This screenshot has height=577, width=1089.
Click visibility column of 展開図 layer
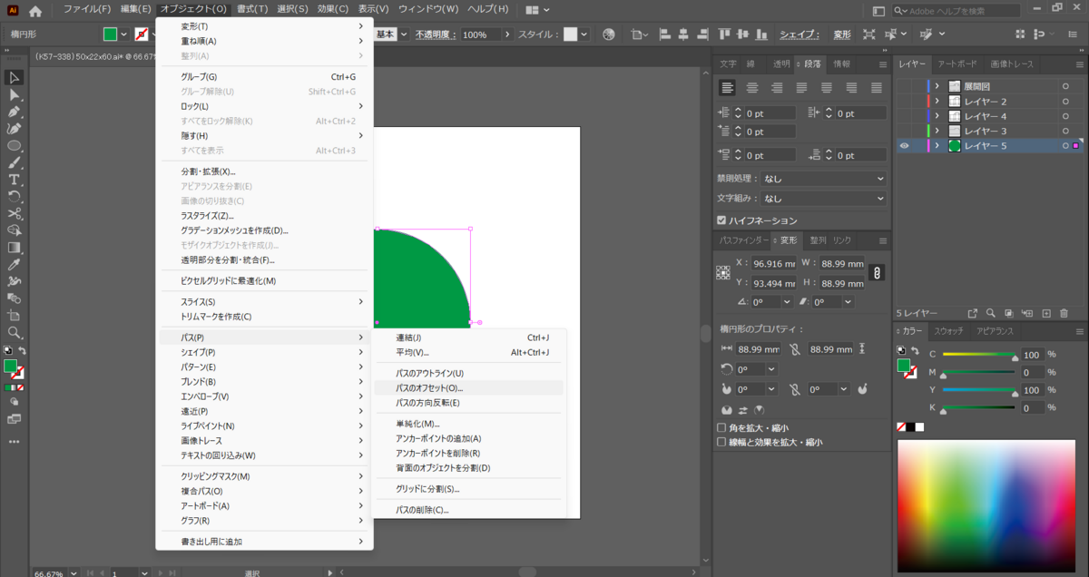pos(904,86)
